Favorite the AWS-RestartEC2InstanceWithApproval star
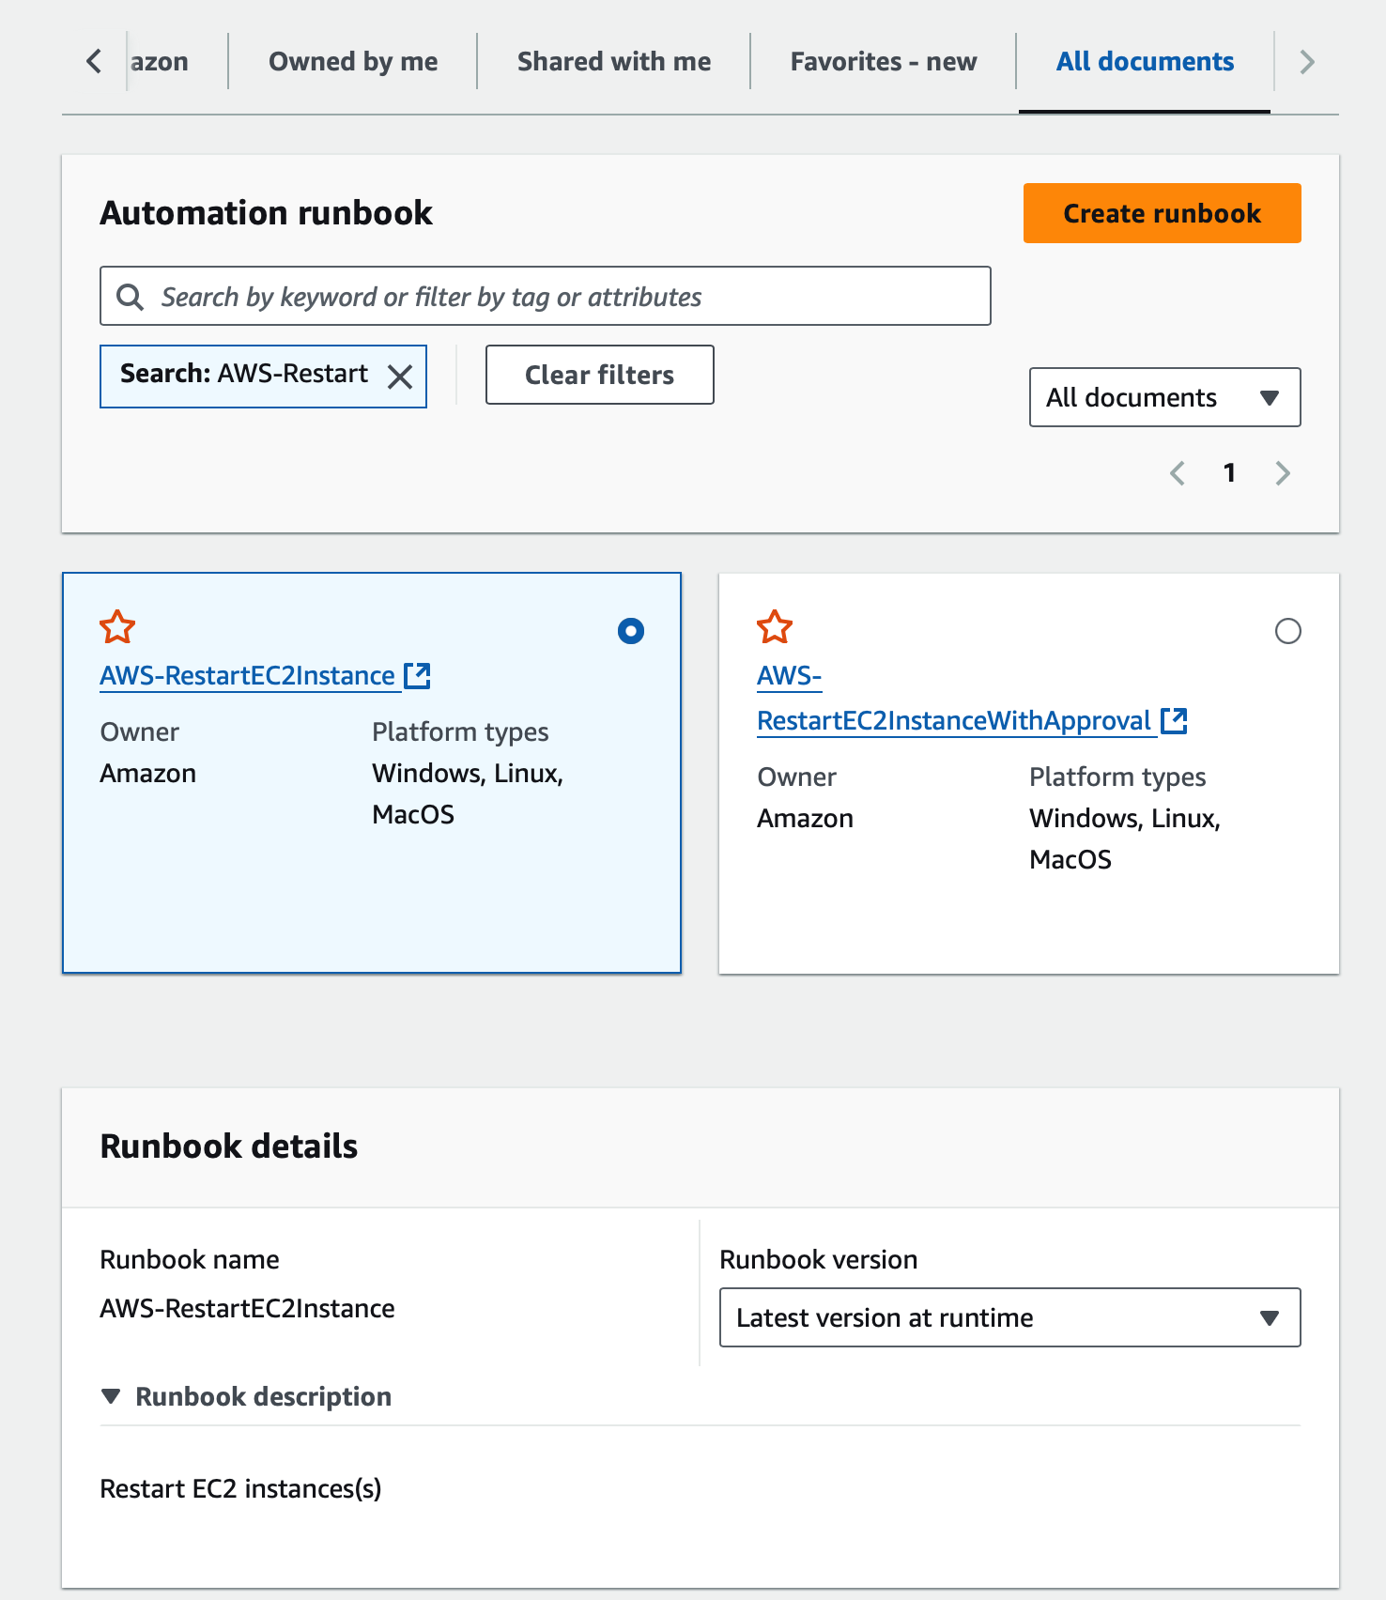Image resolution: width=1386 pixels, height=1600 pixels. (x=775, y=627)
